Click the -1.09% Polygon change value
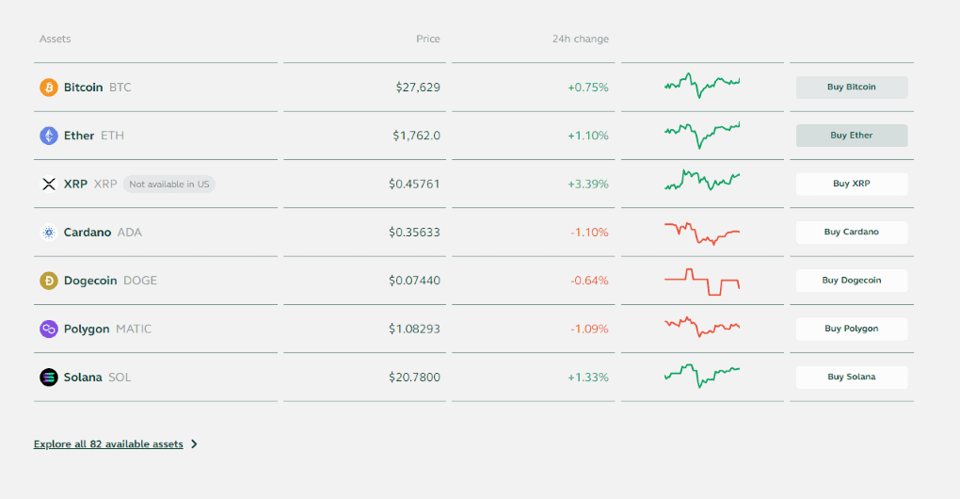This screenshot has height=499, width=960. click(589, 329)
